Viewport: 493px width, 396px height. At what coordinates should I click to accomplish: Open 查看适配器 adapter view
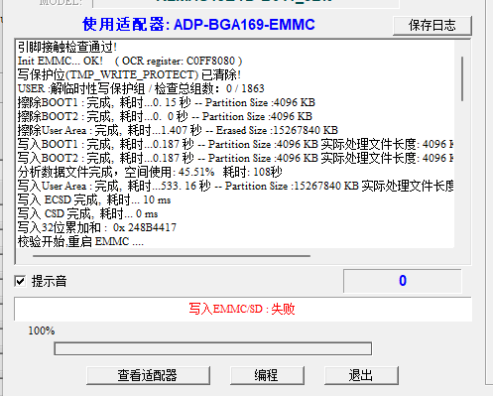tap(148, 375)
